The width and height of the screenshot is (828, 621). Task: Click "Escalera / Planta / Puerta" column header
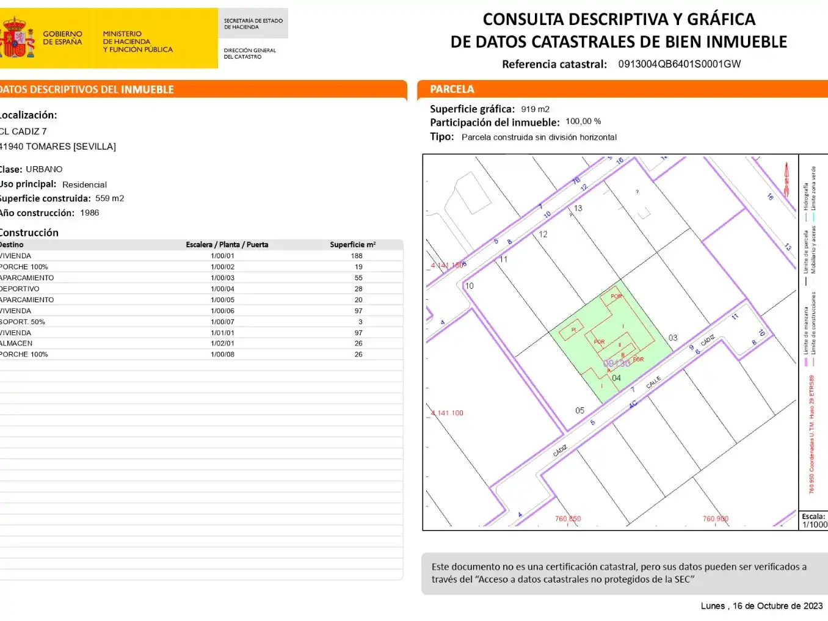click(227, 245)
